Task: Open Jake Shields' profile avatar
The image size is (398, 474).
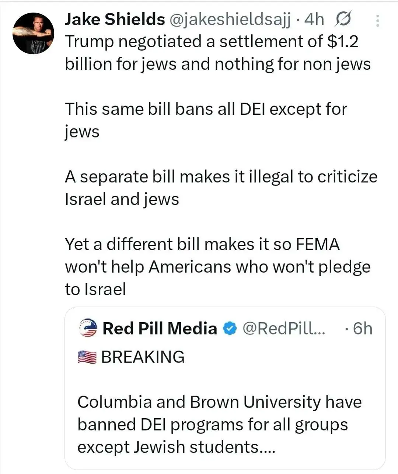Action: coord(34,34)
